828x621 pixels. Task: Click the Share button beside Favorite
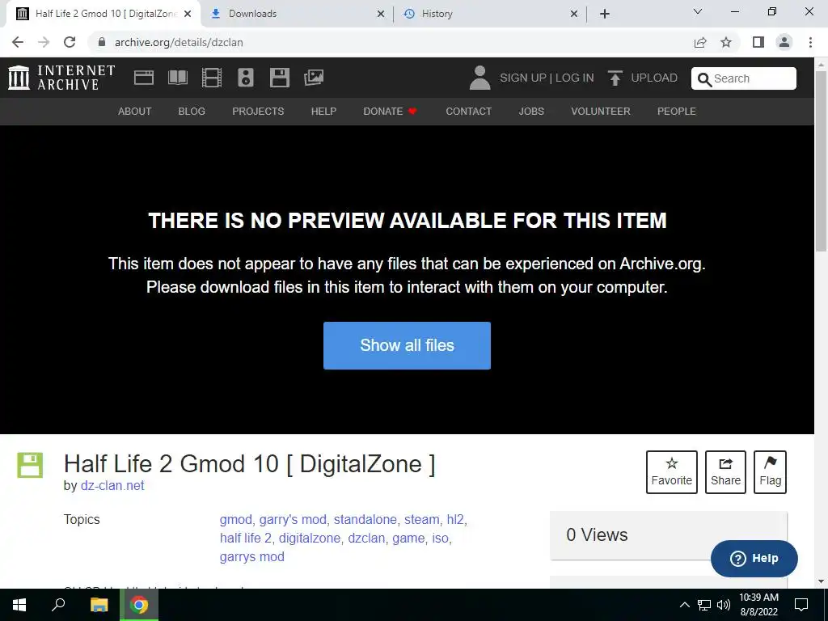pos(725,472)
